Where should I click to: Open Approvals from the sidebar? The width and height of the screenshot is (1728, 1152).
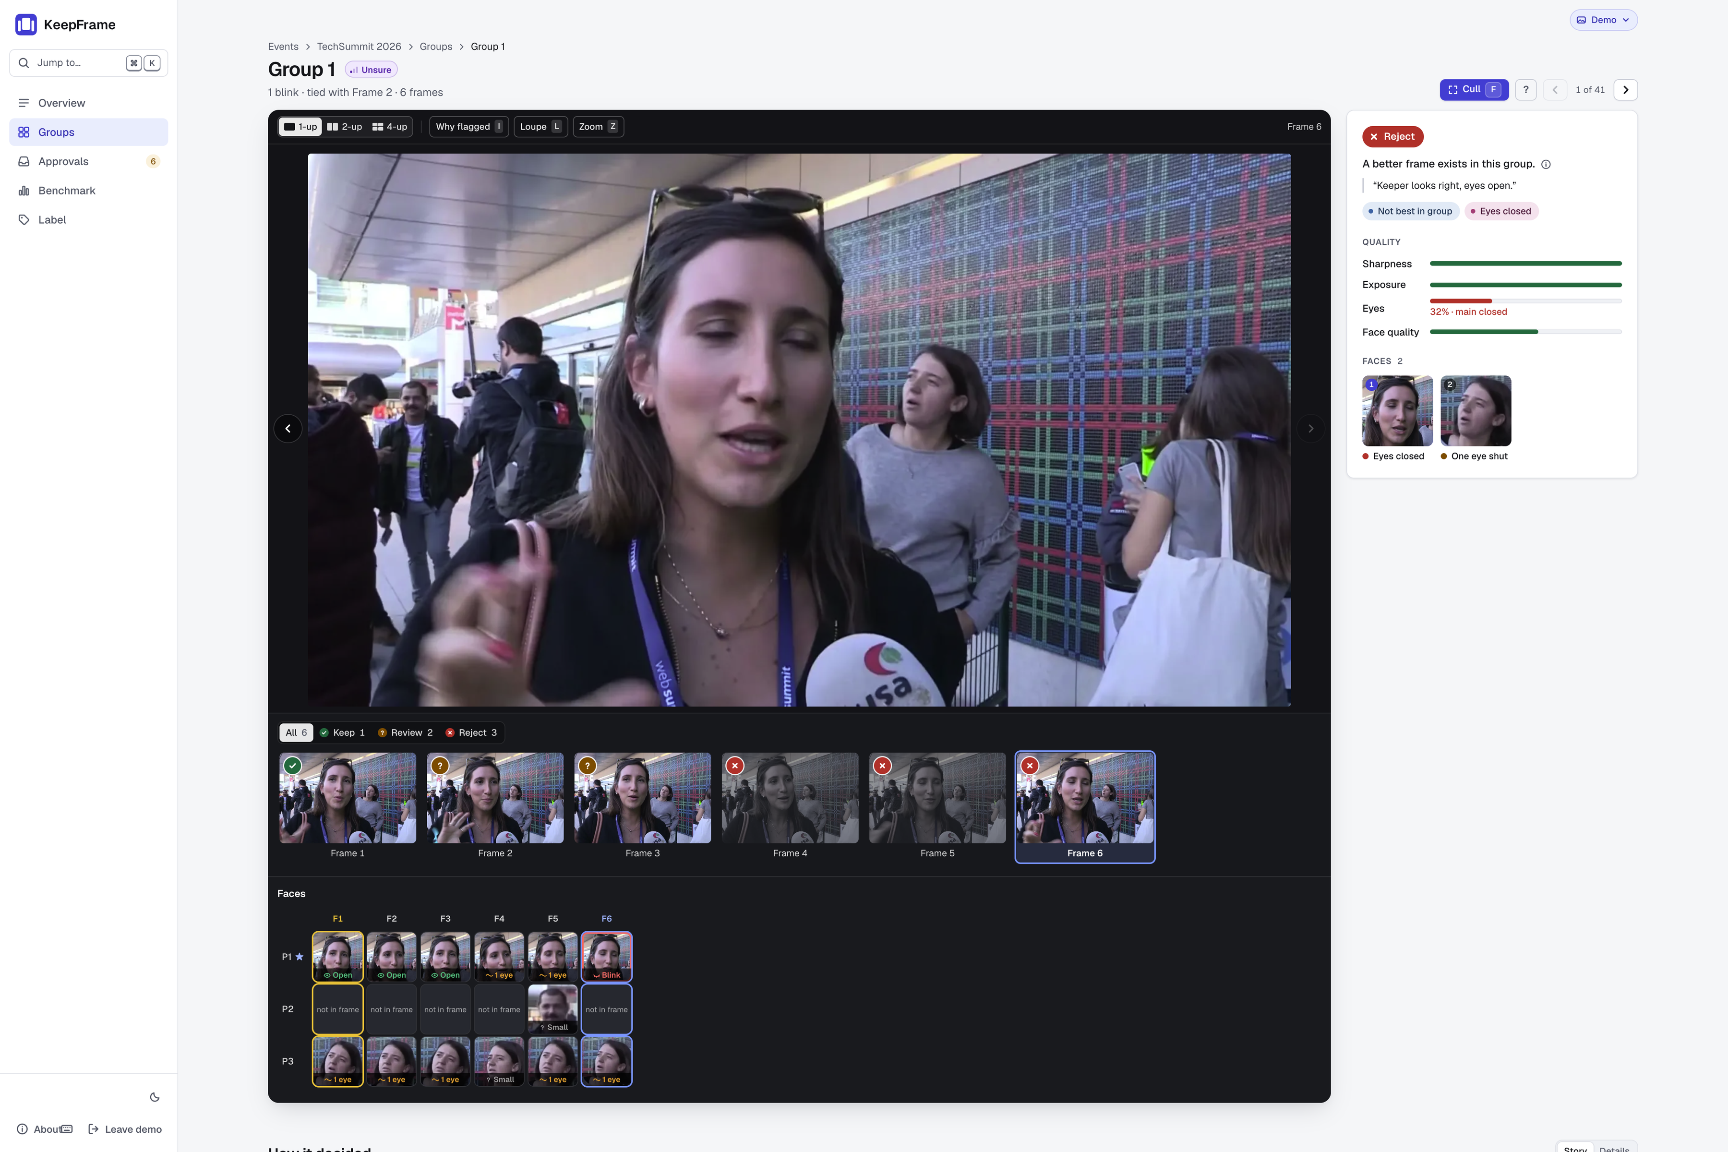(x=88, y=162)
